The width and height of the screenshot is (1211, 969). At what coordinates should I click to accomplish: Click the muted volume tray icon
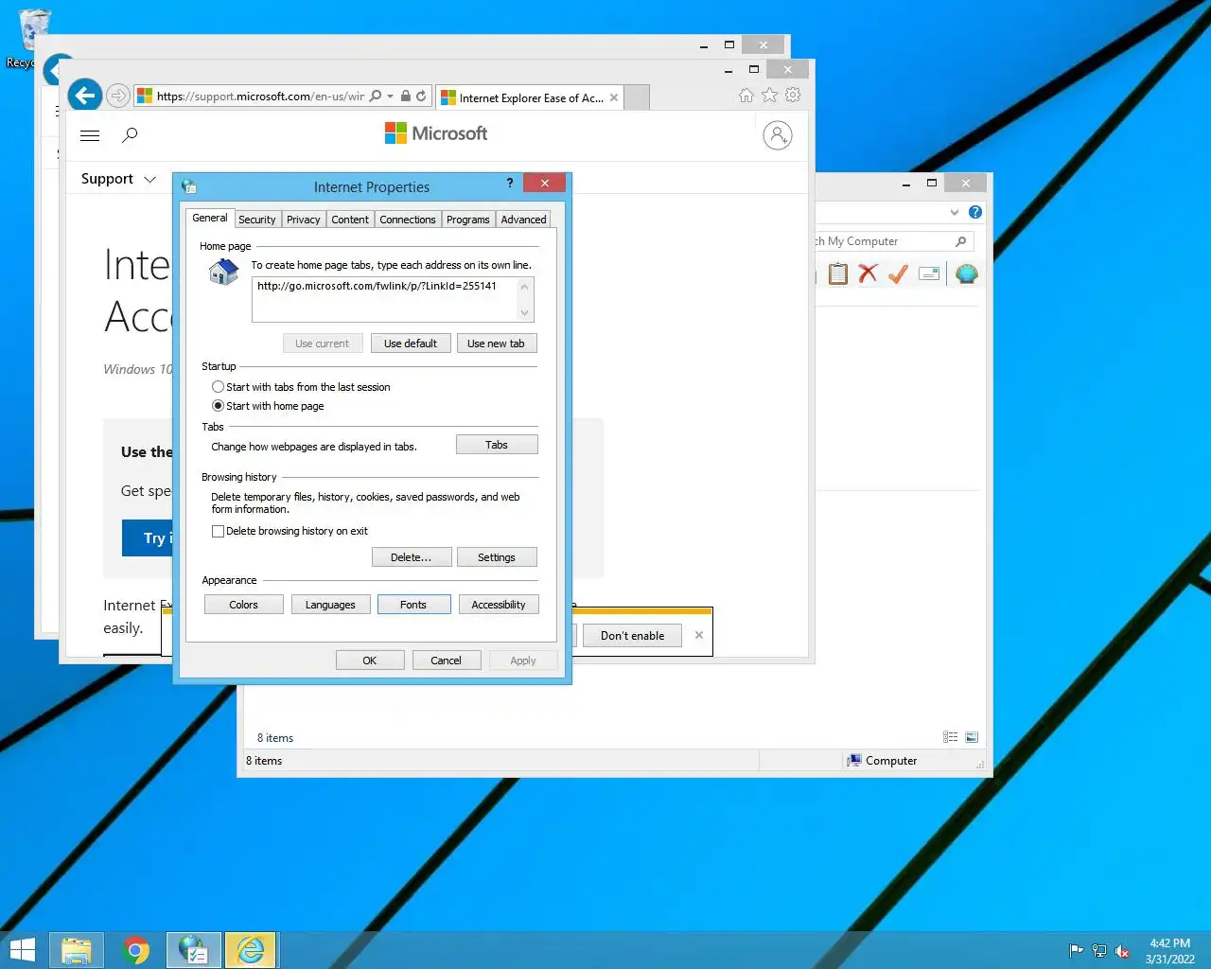tap(1122, 951)
